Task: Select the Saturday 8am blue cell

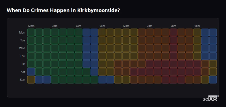Action: 94,72
